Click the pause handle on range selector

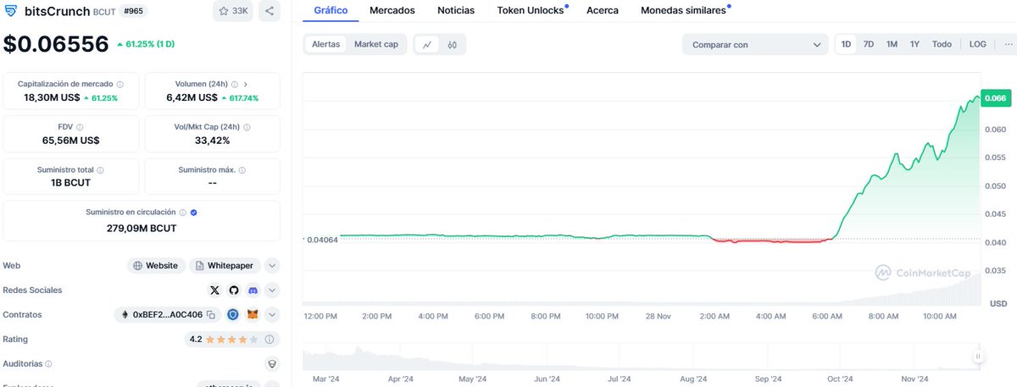coord(978,357)
